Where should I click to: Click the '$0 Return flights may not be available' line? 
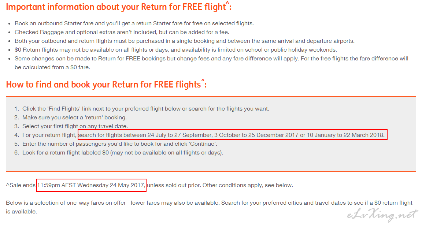(176, 50)
